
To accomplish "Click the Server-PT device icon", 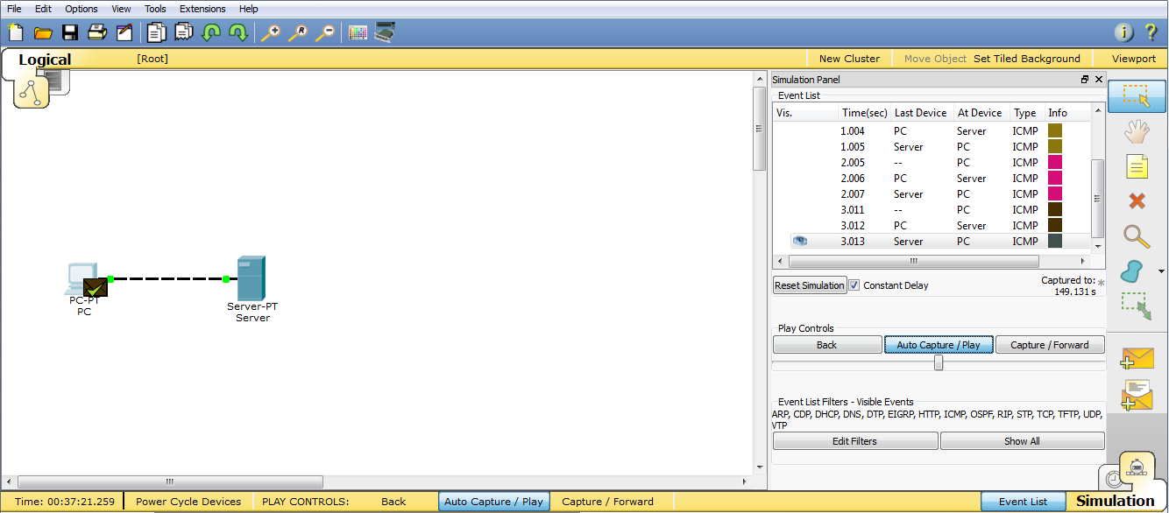I will point(252,278).
